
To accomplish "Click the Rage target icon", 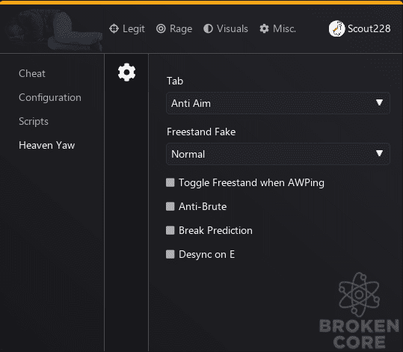I will pyautogui.click(x=161, y=28).
